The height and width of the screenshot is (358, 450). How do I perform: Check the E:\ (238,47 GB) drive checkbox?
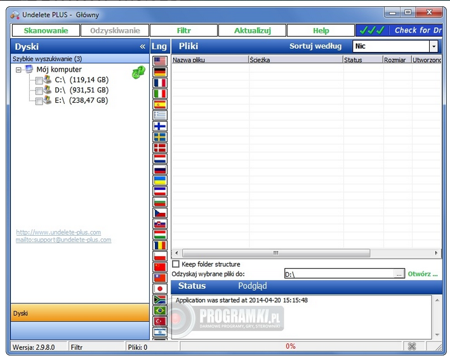pyautogui.click(x=39, y=101)
